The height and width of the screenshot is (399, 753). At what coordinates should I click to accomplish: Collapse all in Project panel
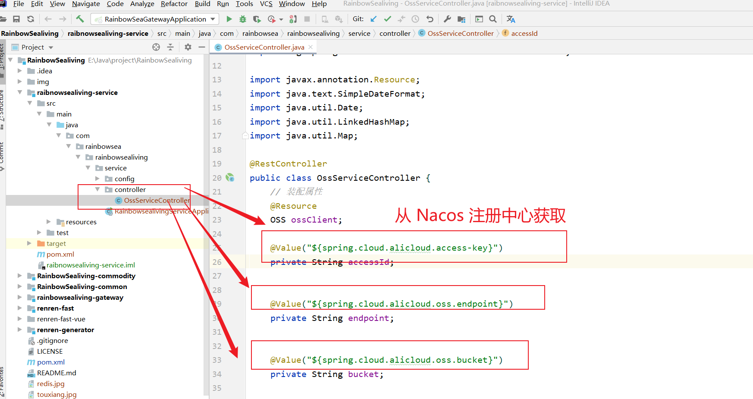170,47
